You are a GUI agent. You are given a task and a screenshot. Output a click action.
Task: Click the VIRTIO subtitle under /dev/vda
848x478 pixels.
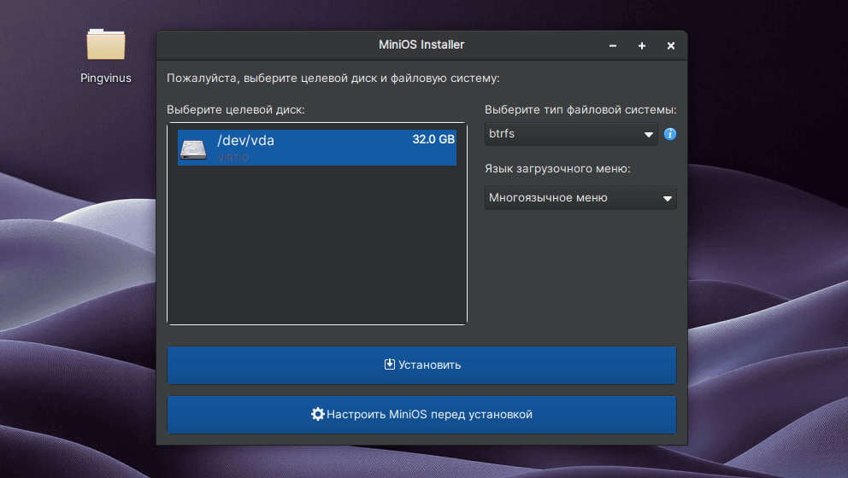pos(233,158)
